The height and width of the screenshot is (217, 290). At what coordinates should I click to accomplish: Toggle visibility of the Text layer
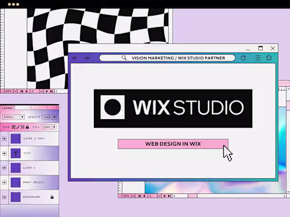click(x=4, y=153)
